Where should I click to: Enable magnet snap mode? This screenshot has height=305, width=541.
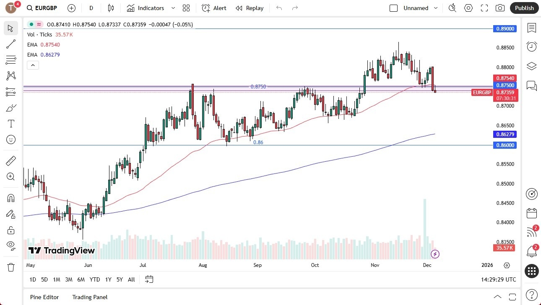[11, 197]
